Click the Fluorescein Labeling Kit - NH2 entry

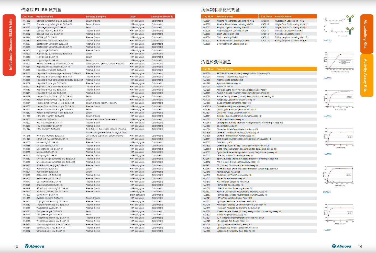(x=289, y=21)
